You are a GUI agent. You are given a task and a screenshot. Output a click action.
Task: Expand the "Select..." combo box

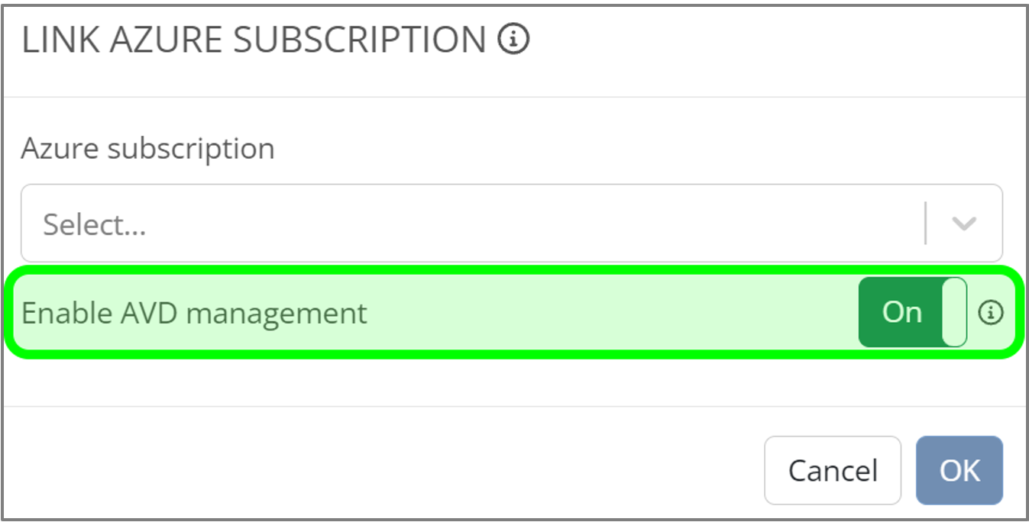510,224
